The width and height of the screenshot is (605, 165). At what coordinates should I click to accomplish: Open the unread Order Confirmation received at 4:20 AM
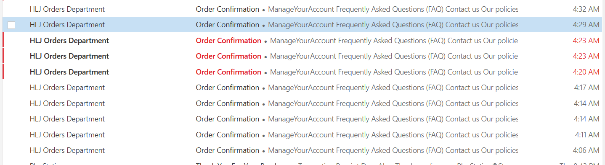point(302,72)
